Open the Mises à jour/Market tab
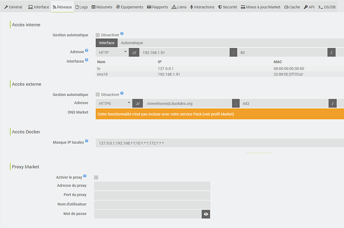The image size is (344, 228). (x=259, y=7)
